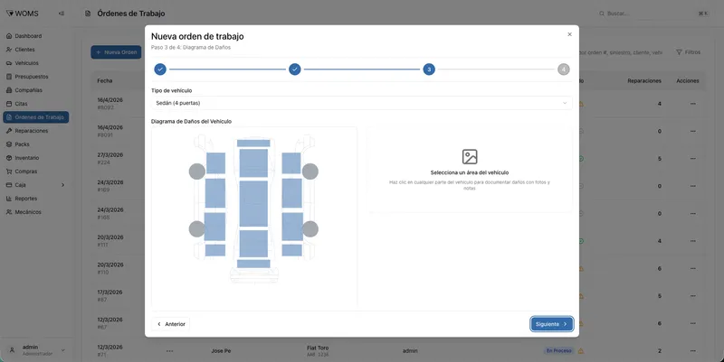This screenshot has height=362, width=724.
Task: Click the document icon beside Presupuestos
Action: (x=9, y=77)
